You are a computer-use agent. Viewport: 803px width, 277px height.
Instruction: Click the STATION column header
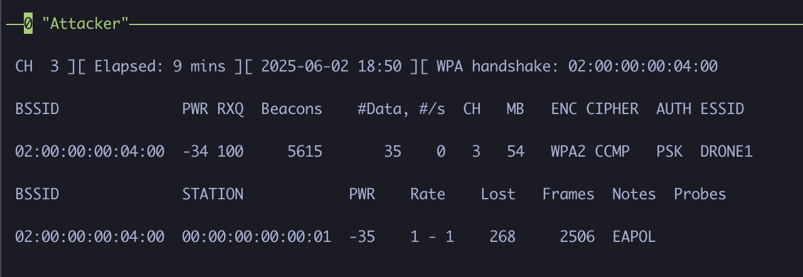213,194
